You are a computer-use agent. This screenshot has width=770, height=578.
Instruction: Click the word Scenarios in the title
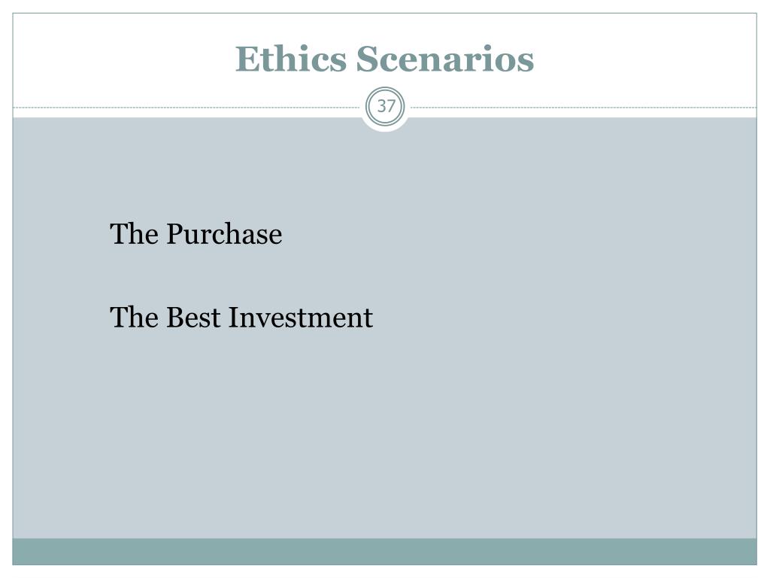click(x=445, y=59)
